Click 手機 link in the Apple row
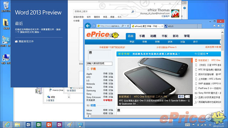This screenshot has width=228, height=128. (105, 74)
